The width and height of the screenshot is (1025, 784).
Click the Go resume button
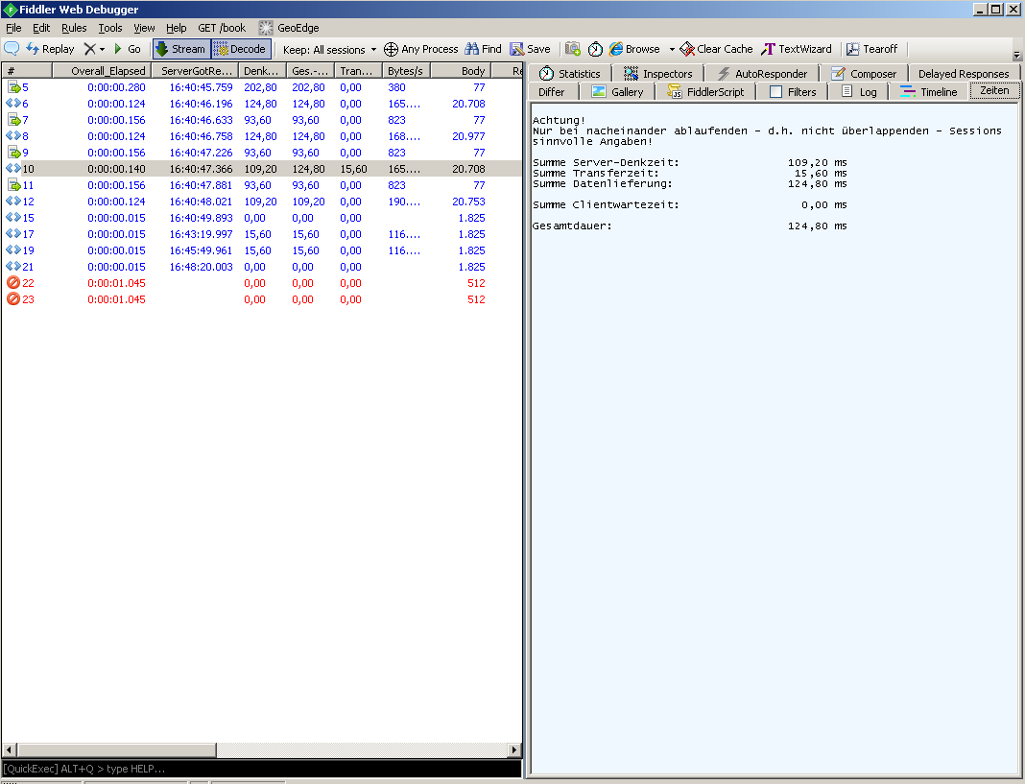(128, 48)
